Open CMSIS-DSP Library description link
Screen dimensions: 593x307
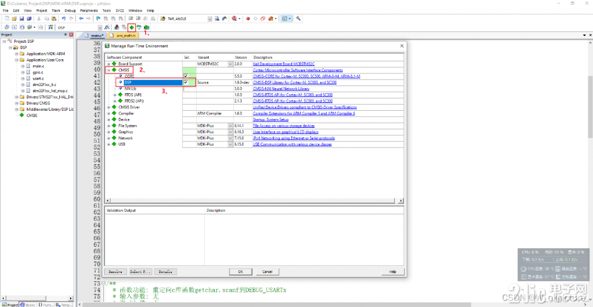tap(295, 82)
